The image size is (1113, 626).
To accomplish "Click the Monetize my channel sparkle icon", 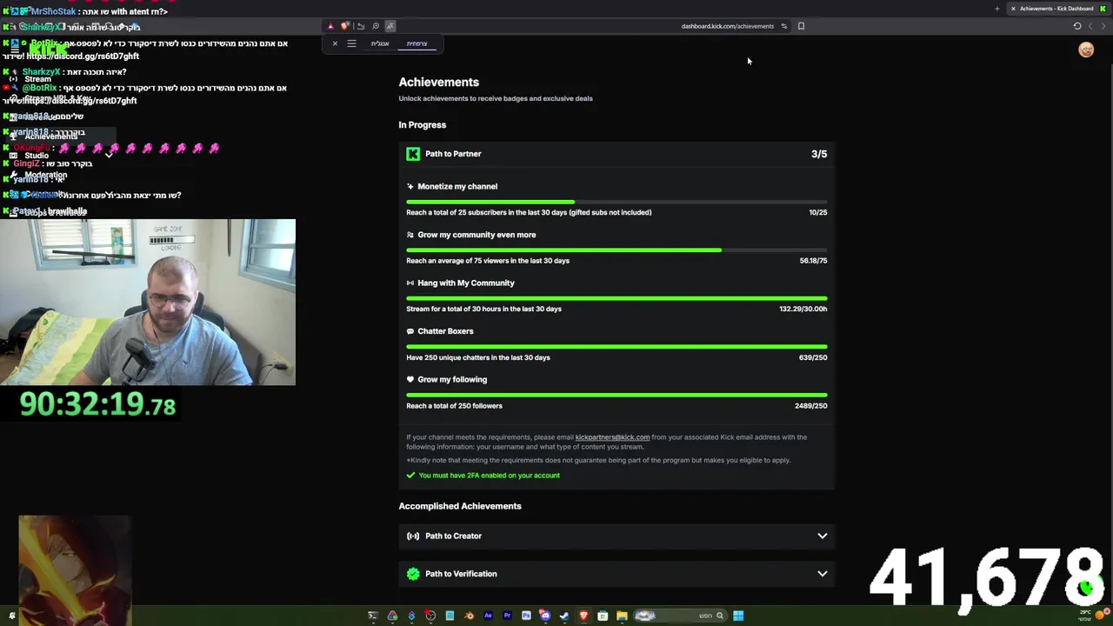I will point(410,186).
